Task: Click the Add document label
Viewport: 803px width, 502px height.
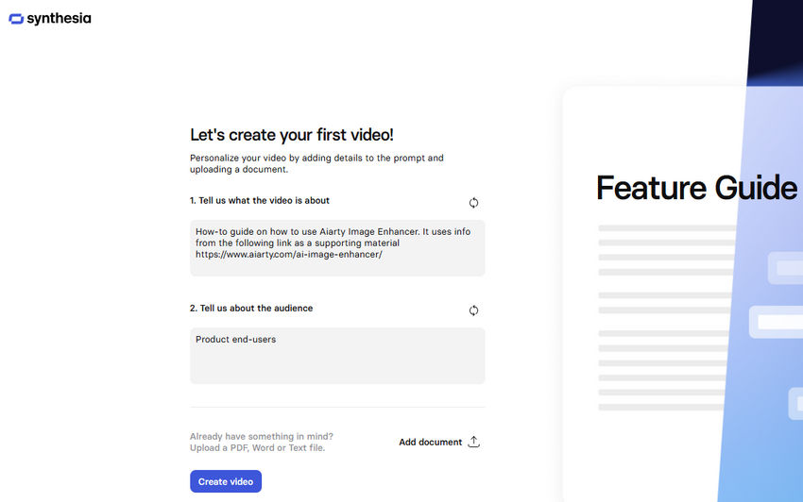Action: click(430, 443)
